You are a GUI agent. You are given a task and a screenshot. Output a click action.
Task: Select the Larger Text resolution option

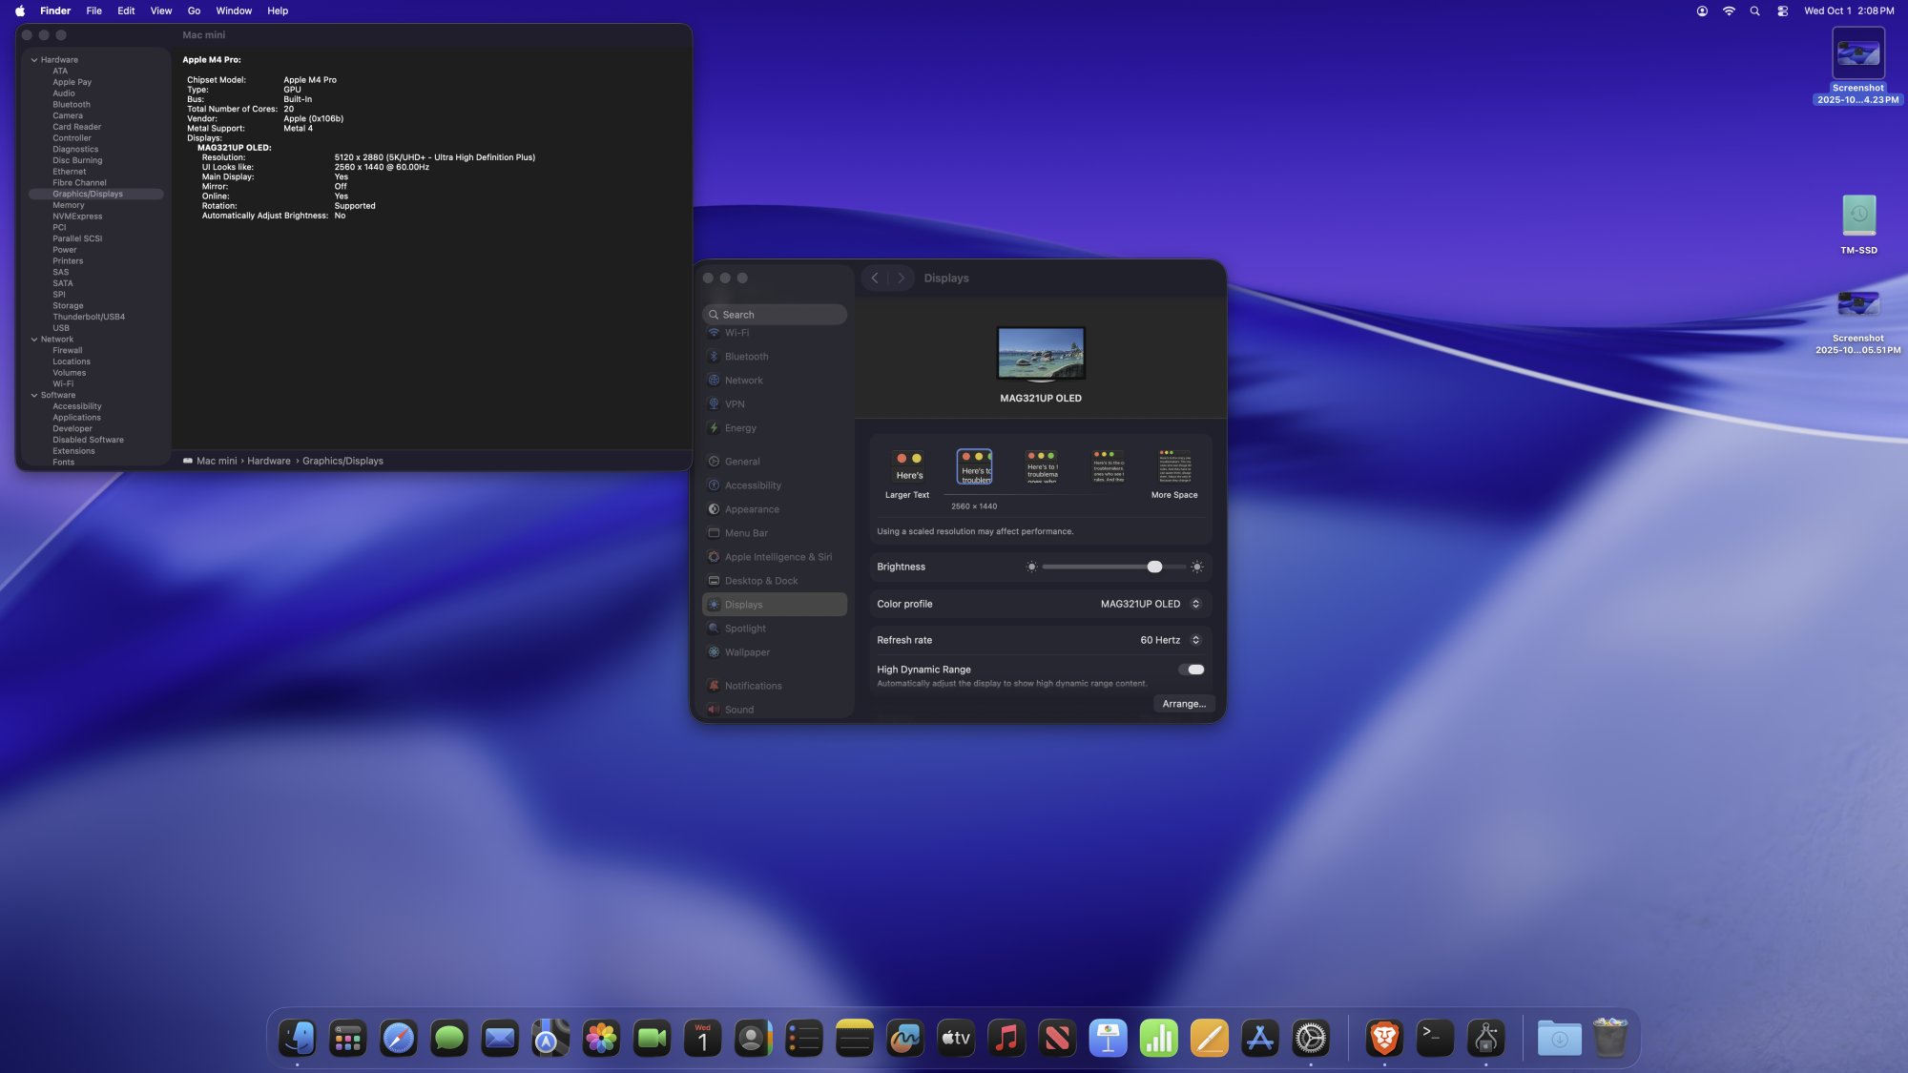click(x=907, y=467)
